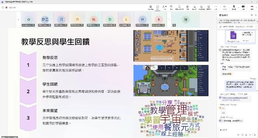This screenshot has width=258, height=138.
Task: Click the Raise hand icon
Action: (171, 7)
